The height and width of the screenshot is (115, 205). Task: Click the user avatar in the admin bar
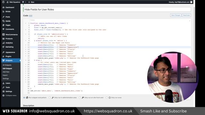(191, 2)
